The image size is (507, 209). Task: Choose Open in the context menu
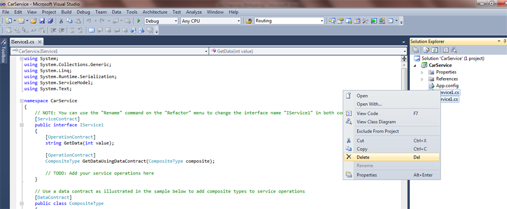click(391, 96)
